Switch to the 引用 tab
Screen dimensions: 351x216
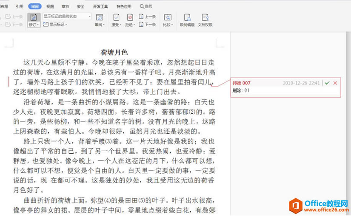click(20, 6)
